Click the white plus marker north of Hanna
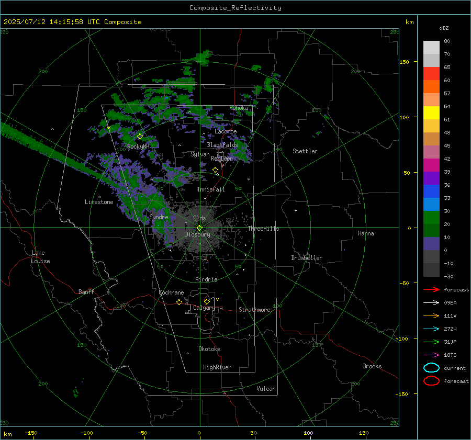The width and height of the screenshot is (471, 440). coord(296,210)
